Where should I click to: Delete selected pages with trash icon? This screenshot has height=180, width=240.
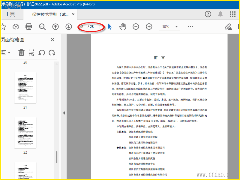(21, 53)
